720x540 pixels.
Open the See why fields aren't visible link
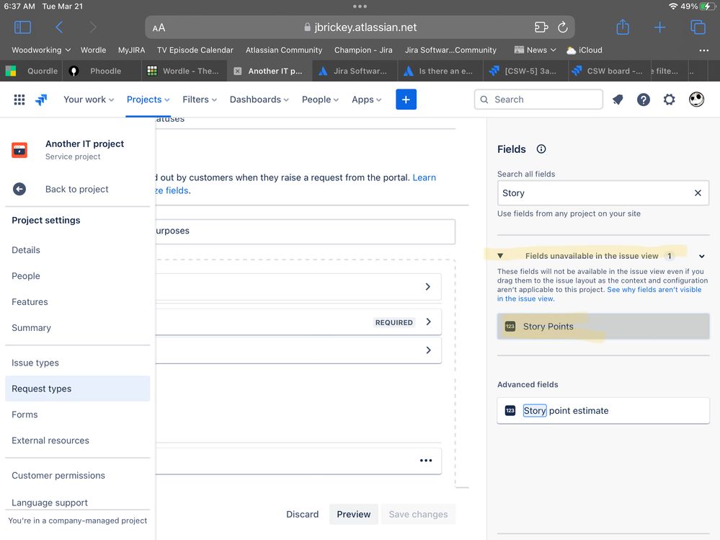point(599,294)
